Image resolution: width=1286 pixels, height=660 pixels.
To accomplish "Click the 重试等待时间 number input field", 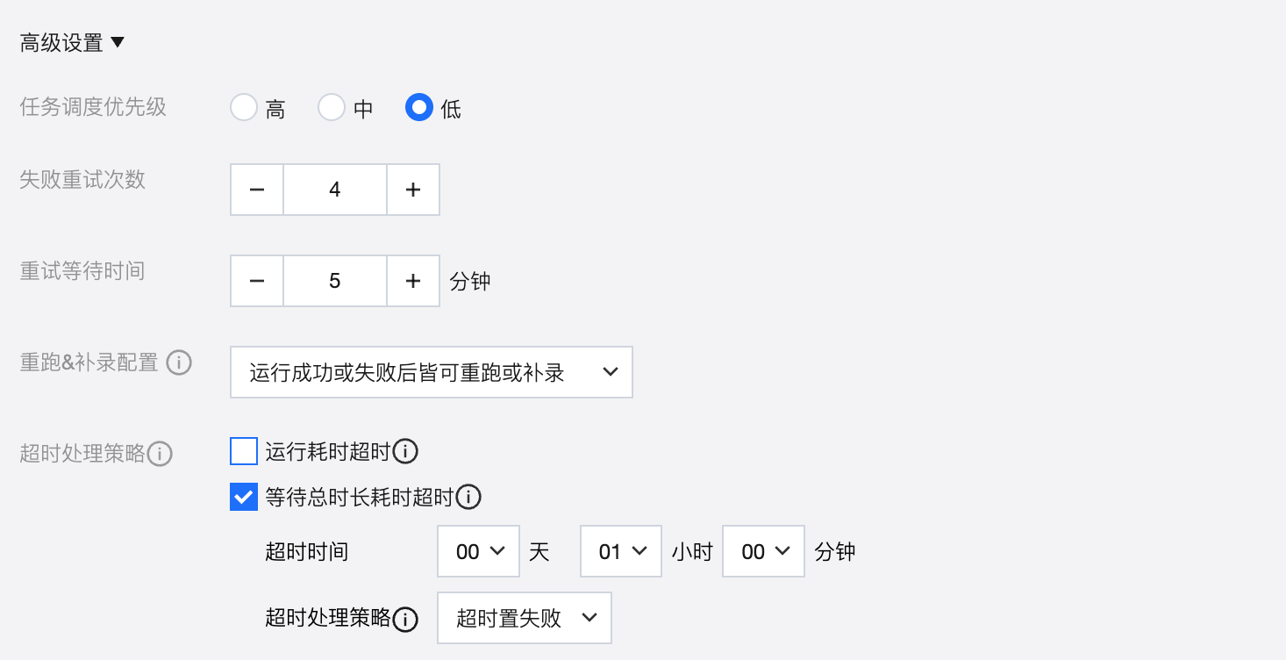I will (x=334, y=281).
